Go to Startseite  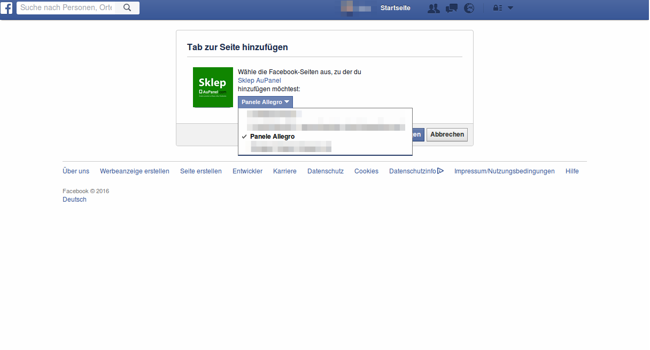[396, 8]
